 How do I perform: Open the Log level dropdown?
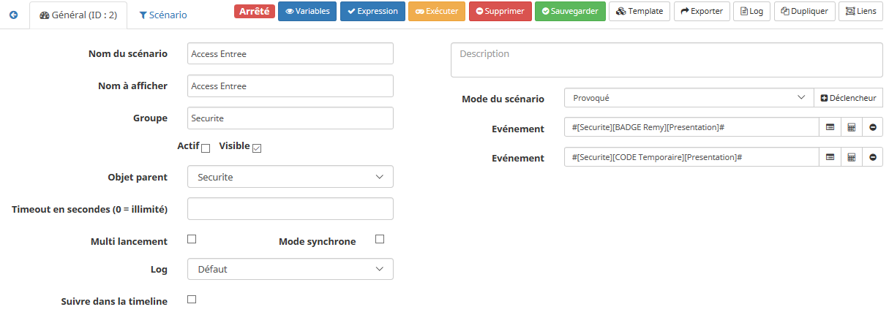pyautogui.click(x=290, y=269)
